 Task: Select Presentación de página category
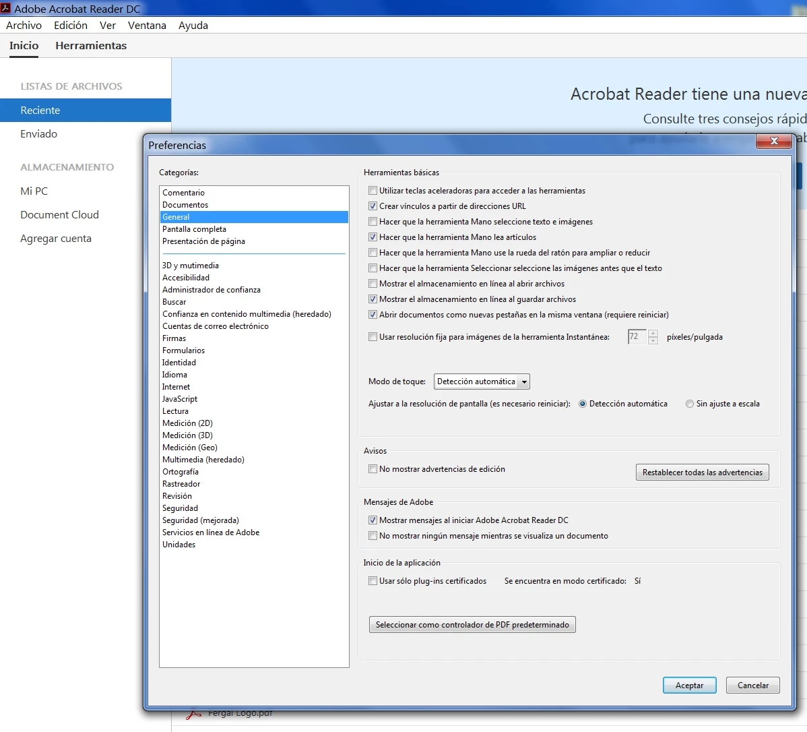(x=254, y=241)
